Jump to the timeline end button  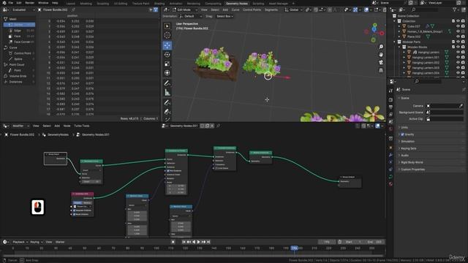point(208,242)
